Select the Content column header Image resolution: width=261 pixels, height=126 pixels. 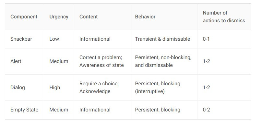(x=89, y=17)
